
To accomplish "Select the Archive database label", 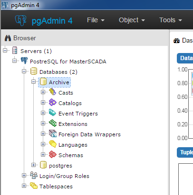I will pyautogui.click(x=59, y=82).
